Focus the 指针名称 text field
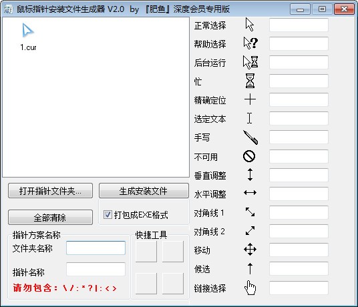 click(x=96, y=269)
